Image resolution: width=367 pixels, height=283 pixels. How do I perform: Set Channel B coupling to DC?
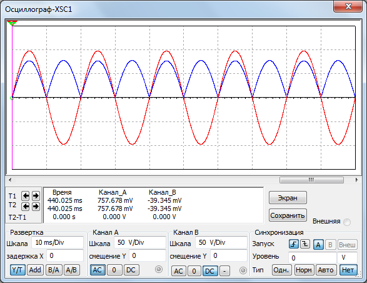pyautogui.click(x=210, y=271)
